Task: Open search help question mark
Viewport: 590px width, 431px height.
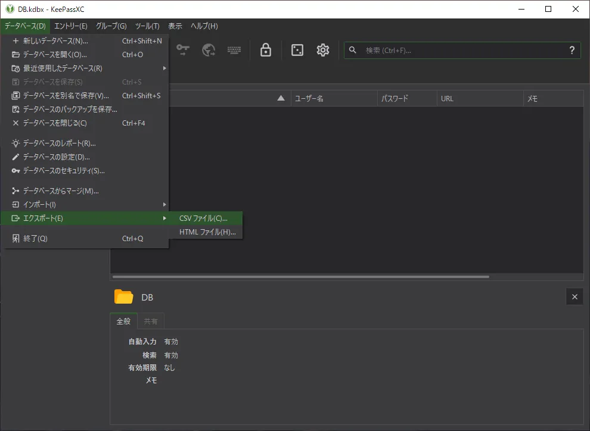Action: coord(572,51)
